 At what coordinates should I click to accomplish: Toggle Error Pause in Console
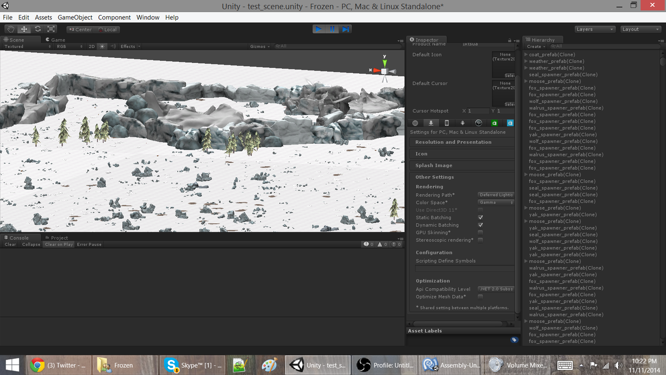tap(89, 244)
